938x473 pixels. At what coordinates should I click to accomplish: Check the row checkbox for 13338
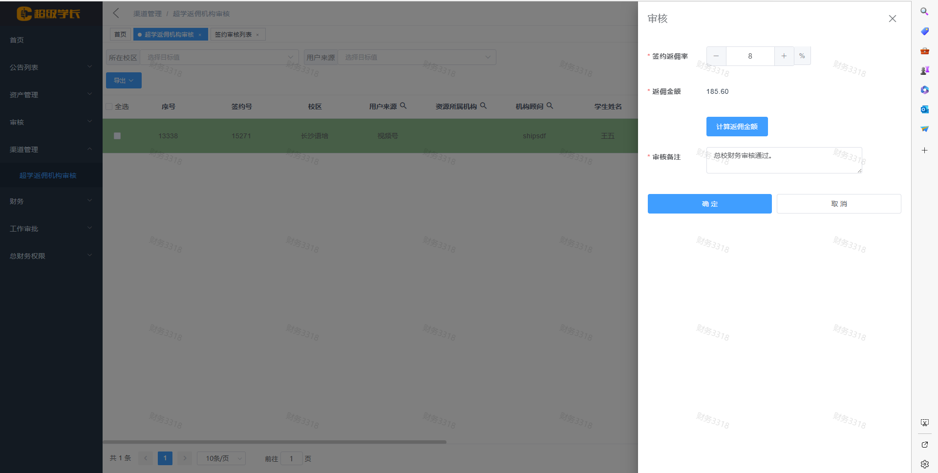[x=117, y=136]
